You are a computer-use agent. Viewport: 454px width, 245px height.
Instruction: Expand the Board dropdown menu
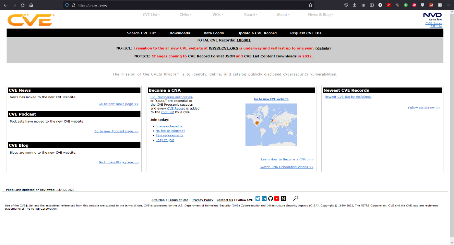[x=251, y=15]
